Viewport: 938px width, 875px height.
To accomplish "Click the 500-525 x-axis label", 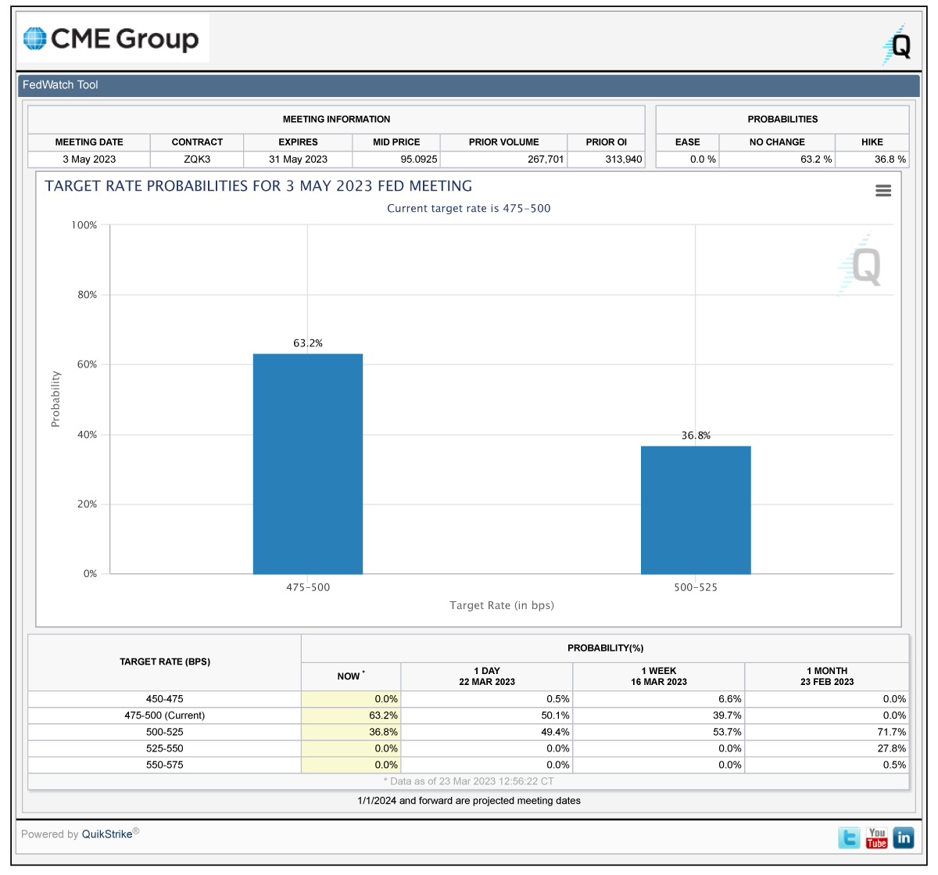I will tap(696, 587).
